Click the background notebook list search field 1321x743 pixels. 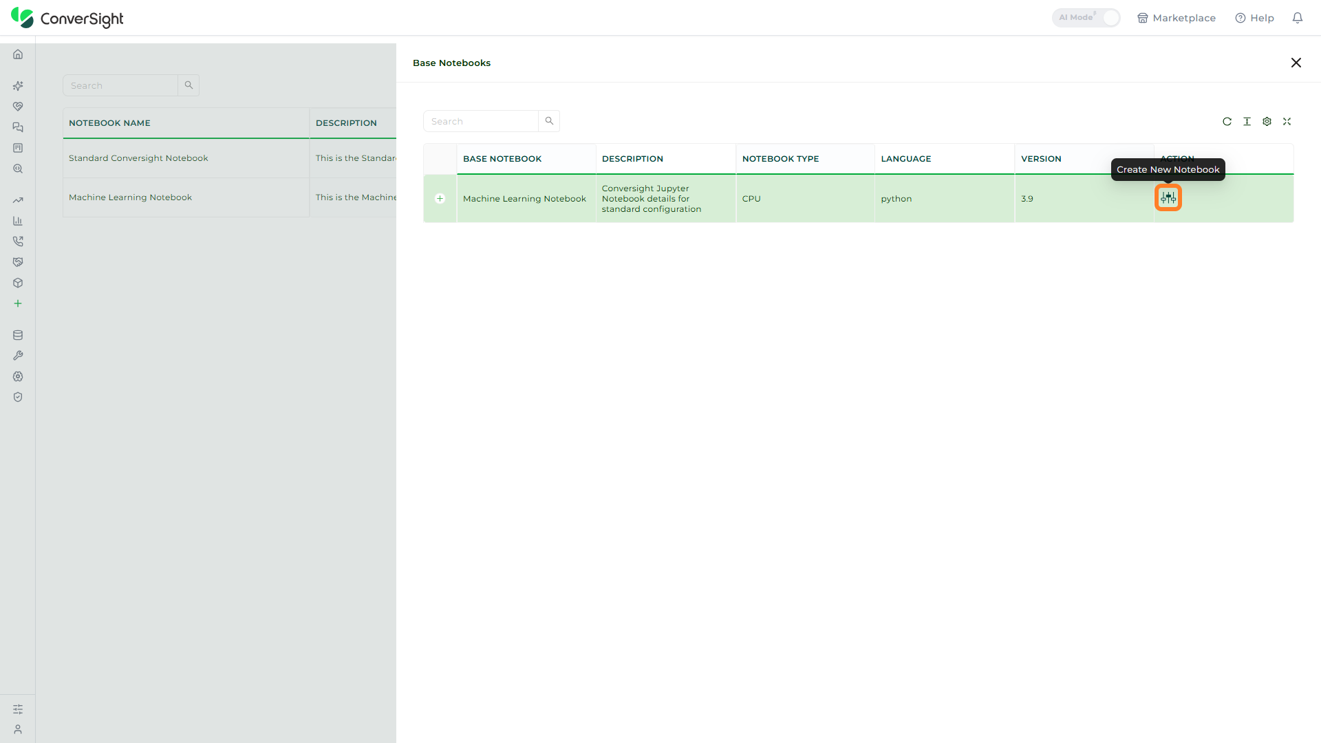tap(120, 85)
